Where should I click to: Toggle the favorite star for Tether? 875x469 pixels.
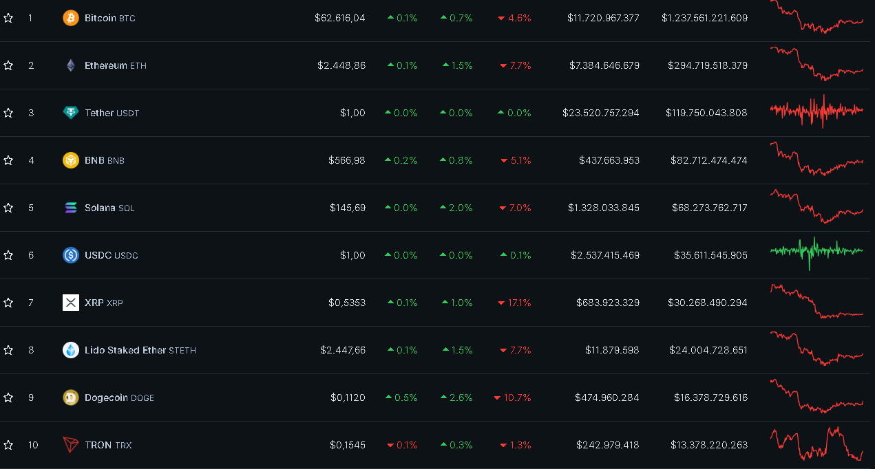click(8, 113)
